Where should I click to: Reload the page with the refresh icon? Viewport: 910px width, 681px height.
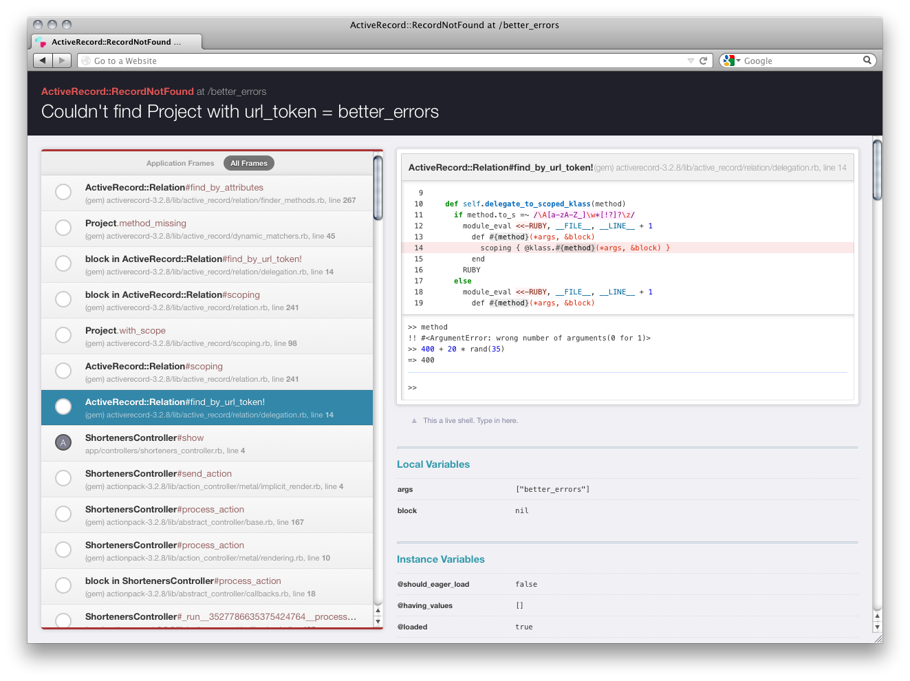[x=703, y=61]
